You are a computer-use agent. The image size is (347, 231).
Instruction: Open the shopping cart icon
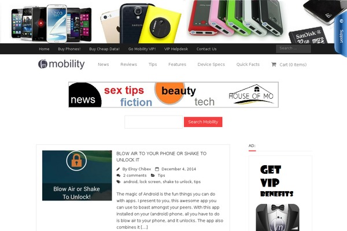274,64
